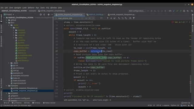Click breadcrumb 'while frame_length > 0'
Screen dimensions: 194x109
pos(102,100)
